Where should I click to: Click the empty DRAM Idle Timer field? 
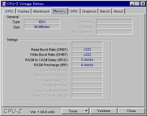(x=87, y=85)
